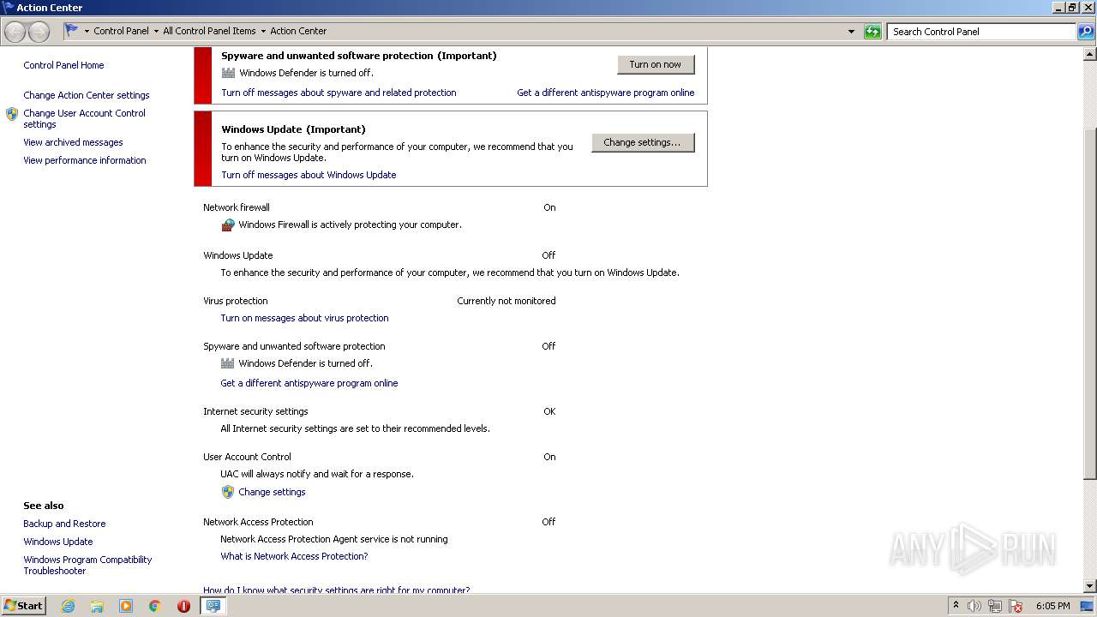Click the volume speaker tray icon
Image resolution: width=1097 pixels, height=617 pixels.
(x=974, y=606)
